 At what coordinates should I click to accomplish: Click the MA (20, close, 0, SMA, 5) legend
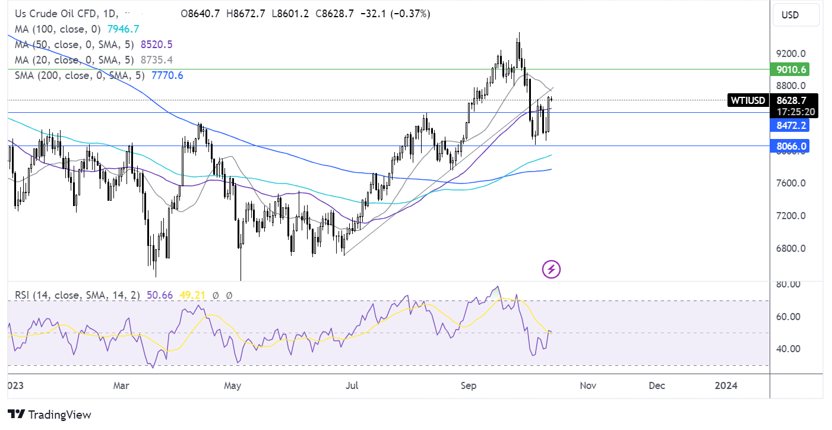coord(74,60)
